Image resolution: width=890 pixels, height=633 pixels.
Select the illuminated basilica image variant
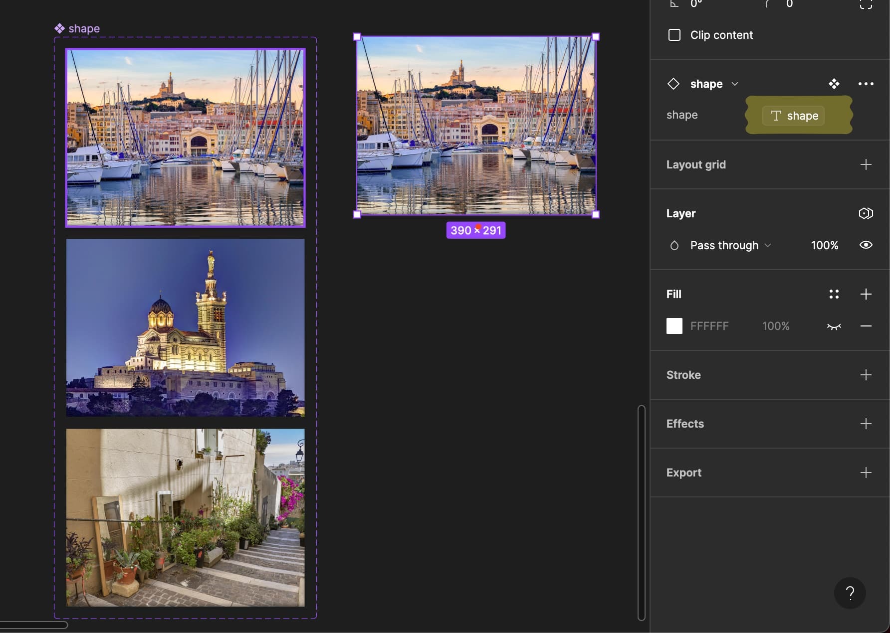[186, 327]
